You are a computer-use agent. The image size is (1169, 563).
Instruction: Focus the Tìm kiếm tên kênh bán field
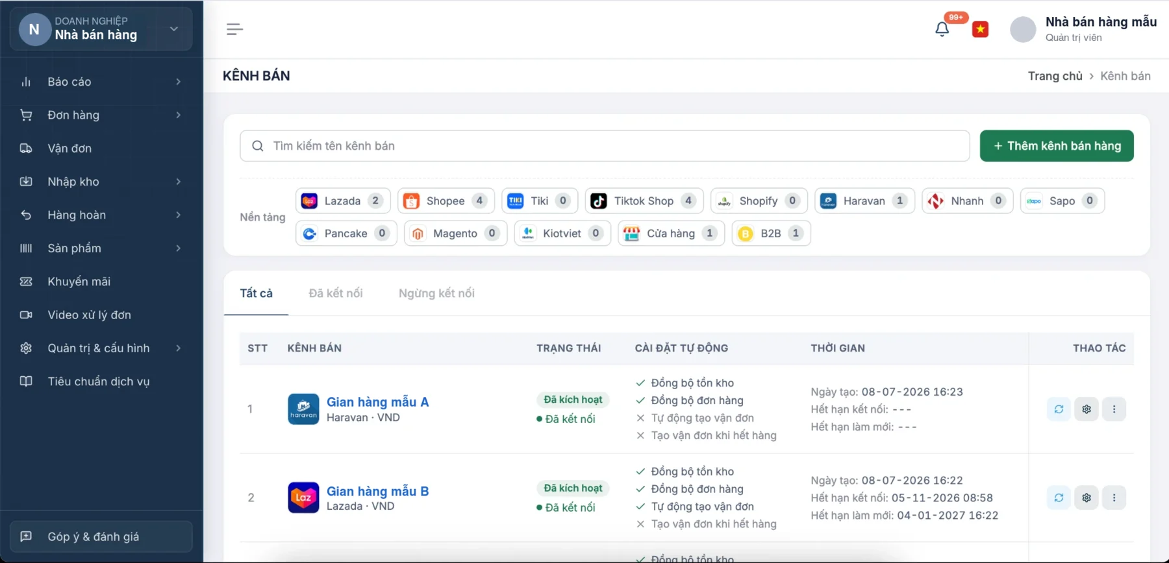605,146
